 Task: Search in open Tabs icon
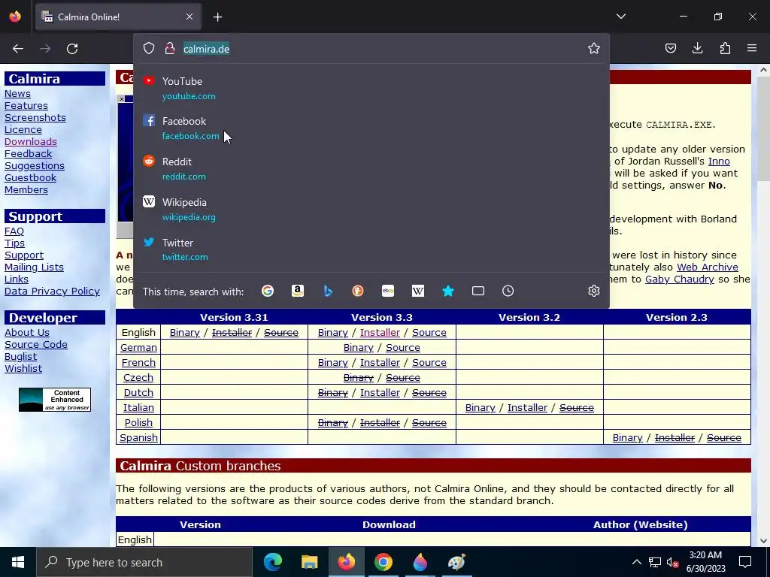tap(477, 291)
